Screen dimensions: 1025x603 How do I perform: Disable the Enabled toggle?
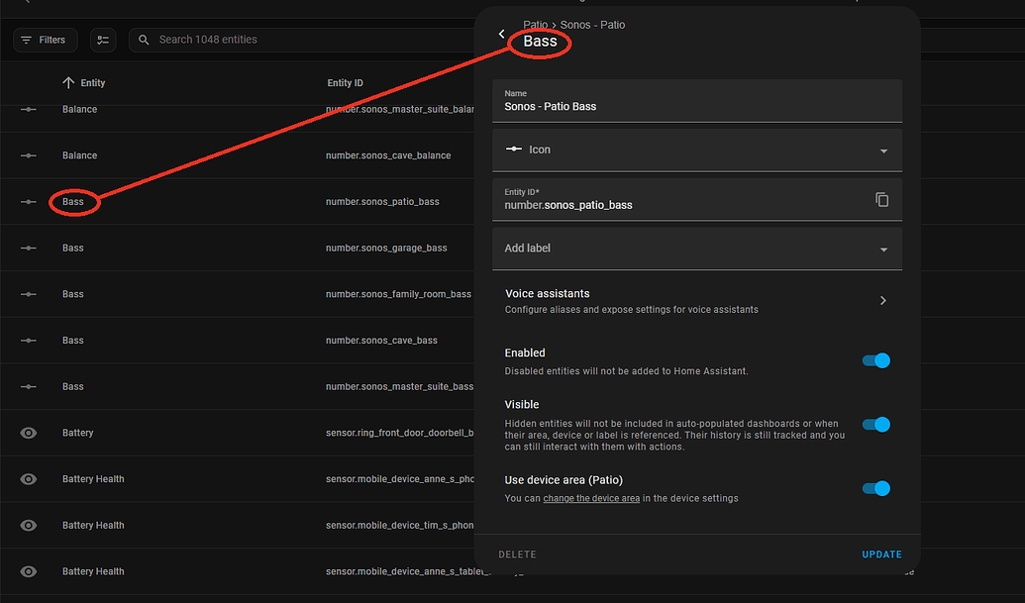point(875,360)
